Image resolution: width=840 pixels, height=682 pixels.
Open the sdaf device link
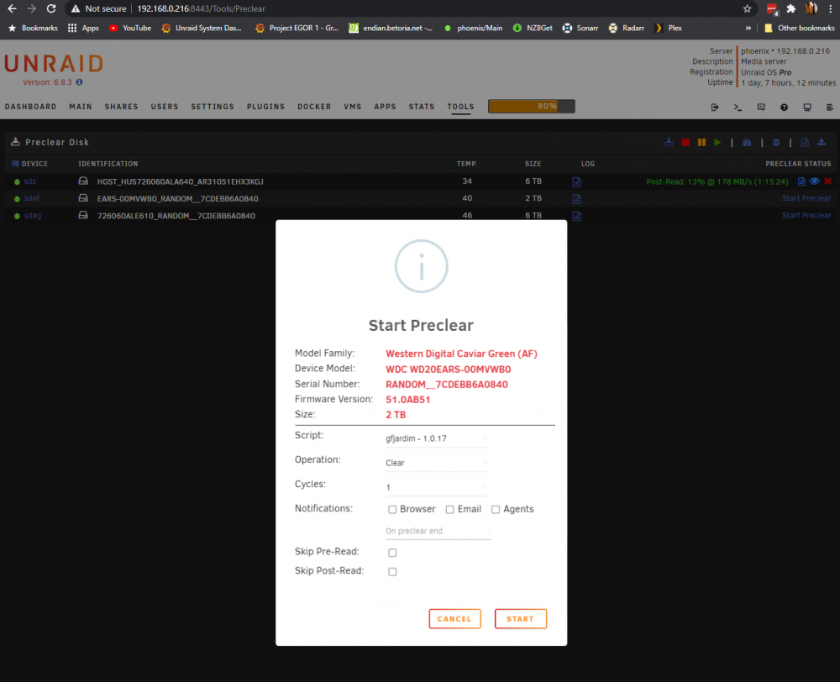(32, 198)
